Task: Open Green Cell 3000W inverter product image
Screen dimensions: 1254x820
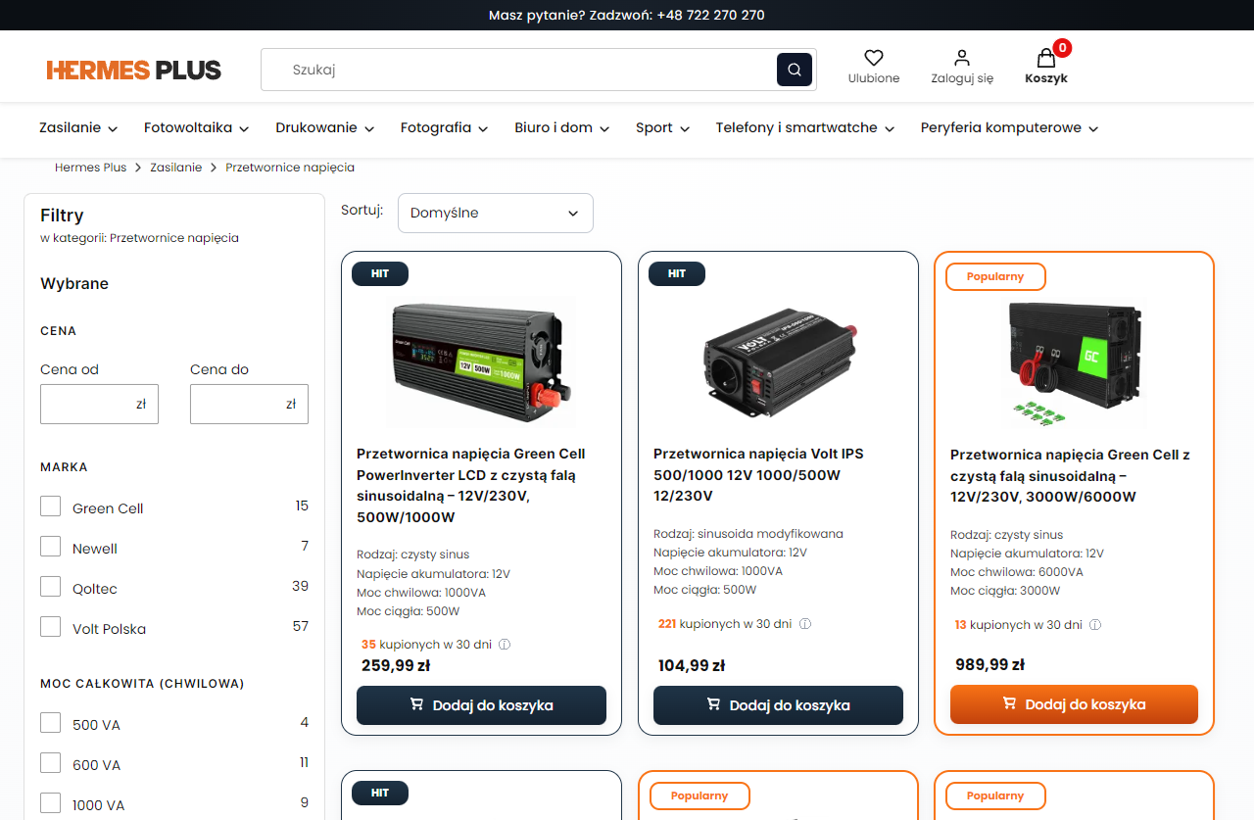Action: [1074, 364]
